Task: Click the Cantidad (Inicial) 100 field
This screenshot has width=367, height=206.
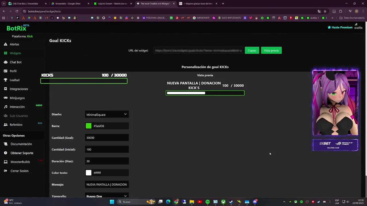Action: click(x=107, y=149)
